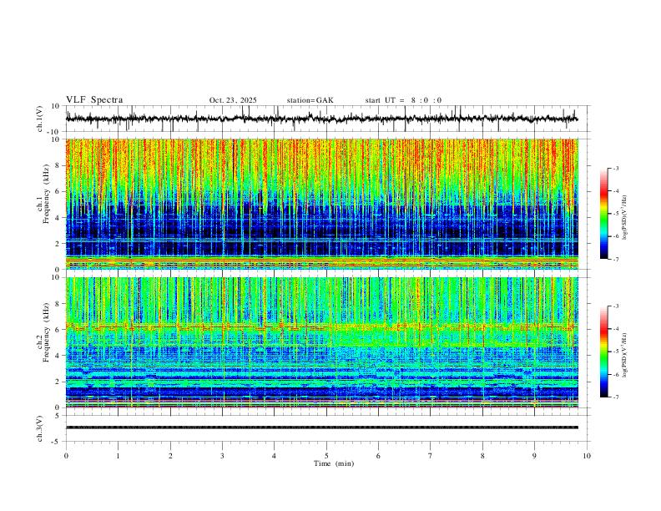Click the "ch.1(V)" waveform axis label
661x511 pixels.
pyautogui.click(x=40, y=119)
